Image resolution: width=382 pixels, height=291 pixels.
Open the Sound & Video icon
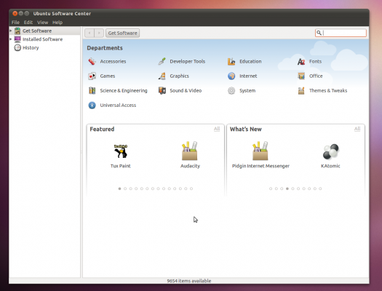click(162, 91)
